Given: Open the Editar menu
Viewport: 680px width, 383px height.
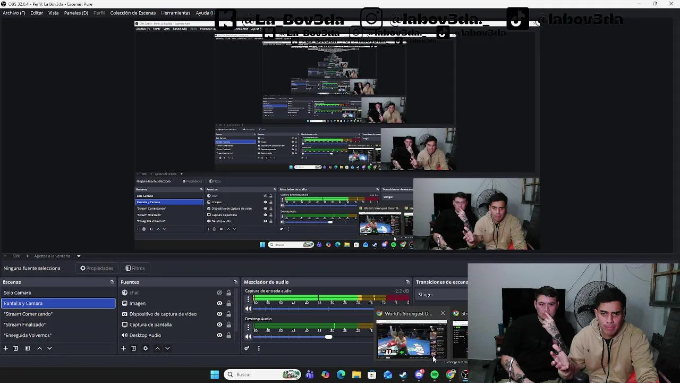Looking at the screenshot, I should pyautogui.click(x=37, y=13).
